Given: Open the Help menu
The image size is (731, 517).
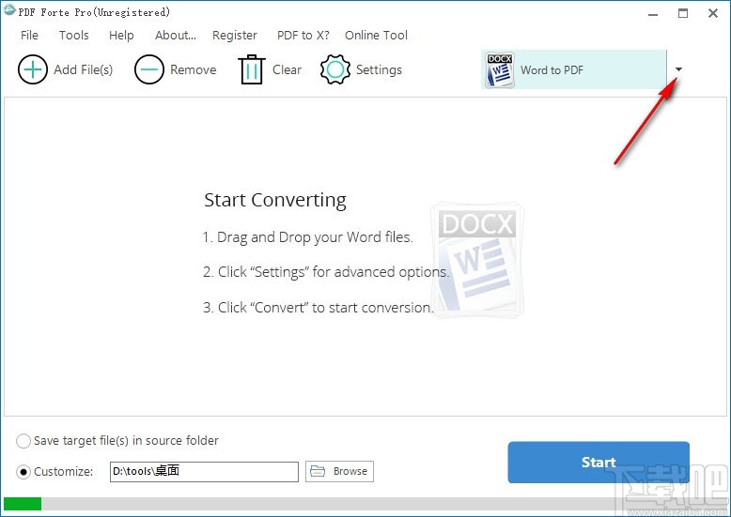Looking at the screenshot, I should point(121,35).
